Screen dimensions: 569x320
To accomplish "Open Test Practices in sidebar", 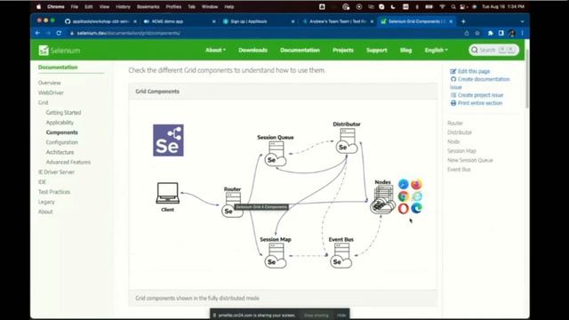I will 54,192.
